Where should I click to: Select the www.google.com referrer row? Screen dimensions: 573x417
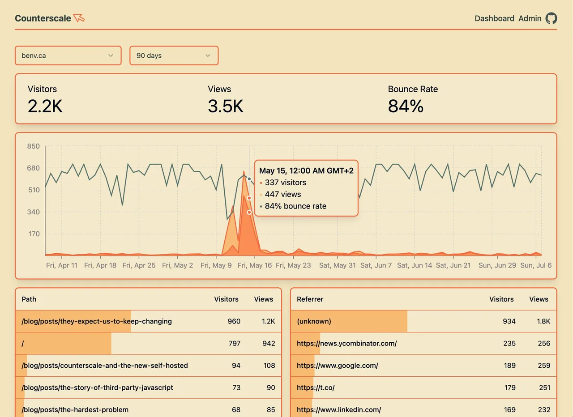tap(423, 366)
